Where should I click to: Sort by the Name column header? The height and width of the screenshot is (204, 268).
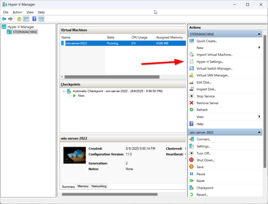[x=82, y=37]
